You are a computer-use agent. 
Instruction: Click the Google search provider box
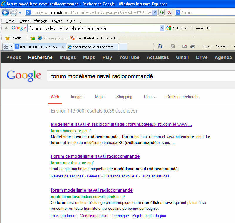click(205, 13)
